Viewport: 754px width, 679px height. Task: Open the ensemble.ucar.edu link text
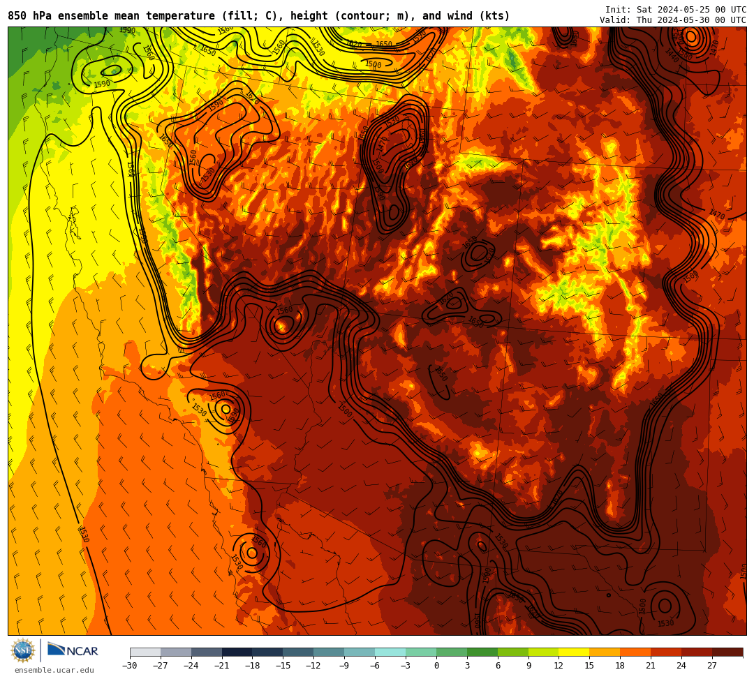click(x=54, y=670)
